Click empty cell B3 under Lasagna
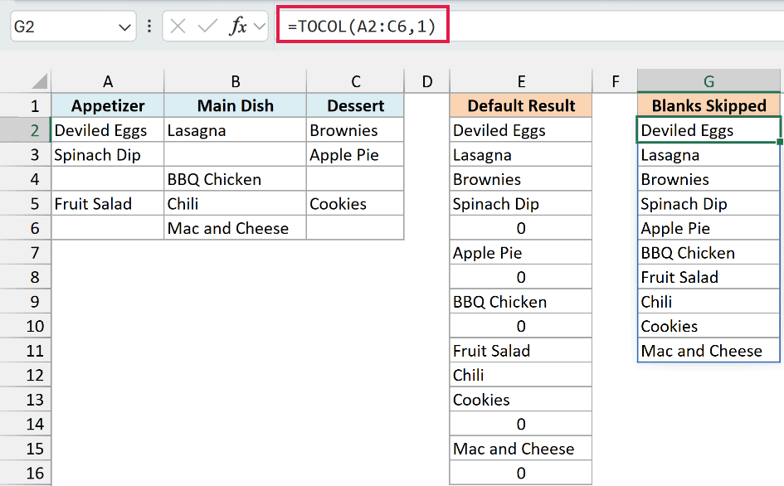The height and width of the screenshot is (486, 784). tap(235, 154)
